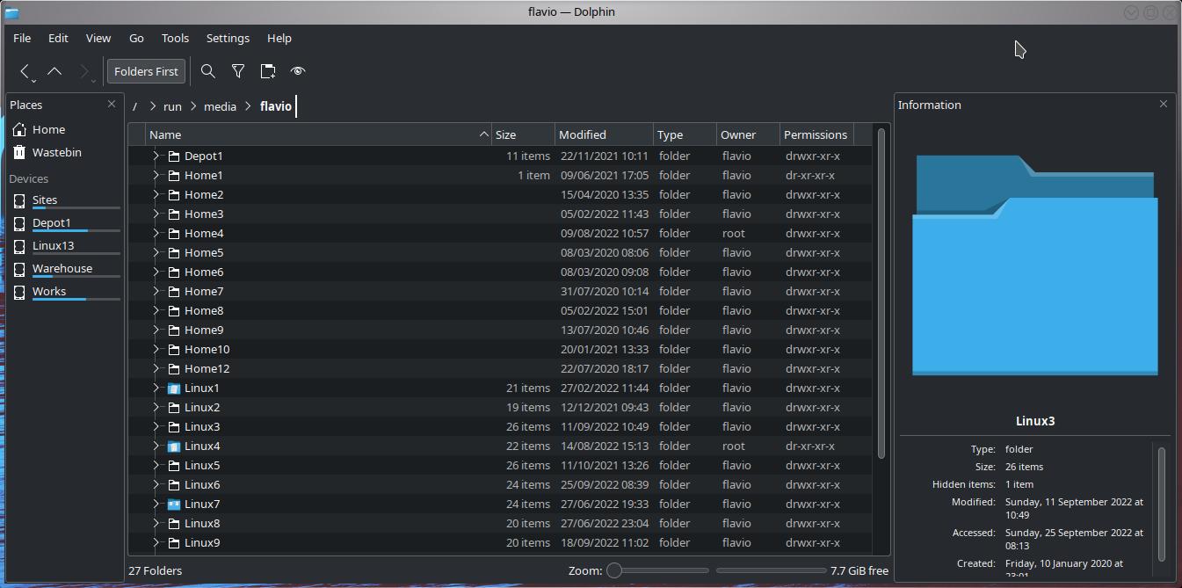Viewport: 1182px width, 588px height.
Task: Expand the Home12 folder tree
Action: [x=156, y=368]
